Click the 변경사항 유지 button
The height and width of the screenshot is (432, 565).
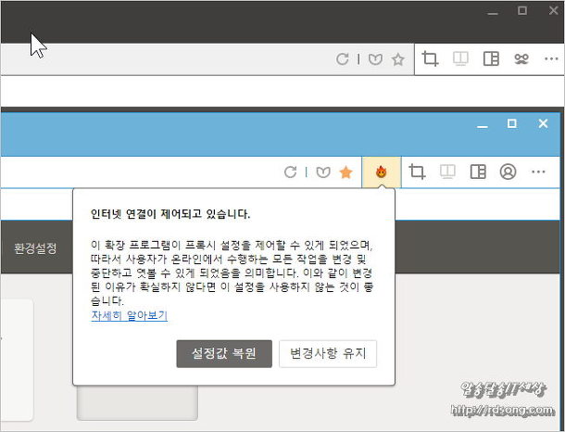[x=328, y=353]
